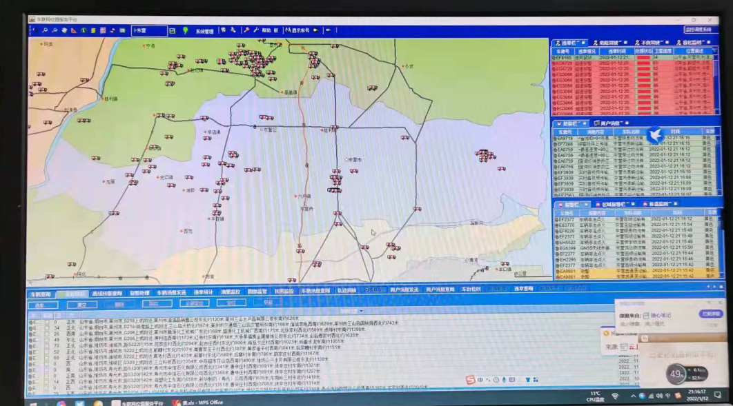Tick the checkbox for the speed 26 row

(47, 334)
